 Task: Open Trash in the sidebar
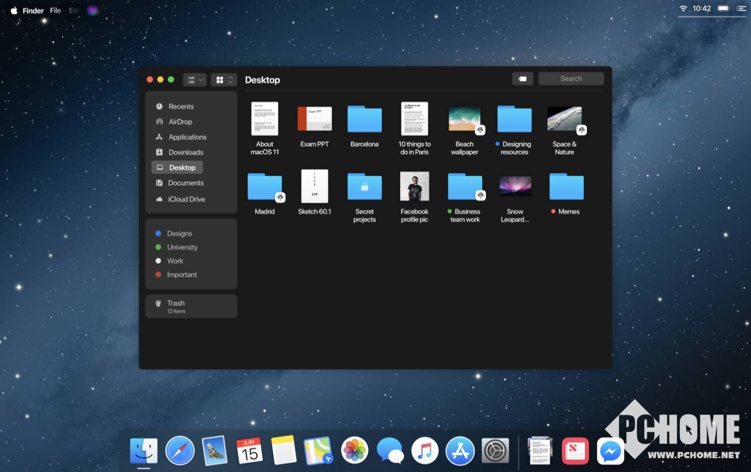(176, 306)
